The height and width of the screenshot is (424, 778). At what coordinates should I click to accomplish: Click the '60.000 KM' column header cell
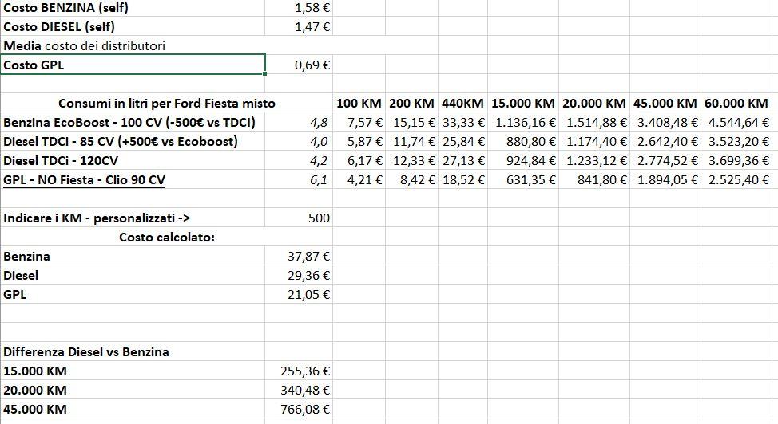(736, 104)
